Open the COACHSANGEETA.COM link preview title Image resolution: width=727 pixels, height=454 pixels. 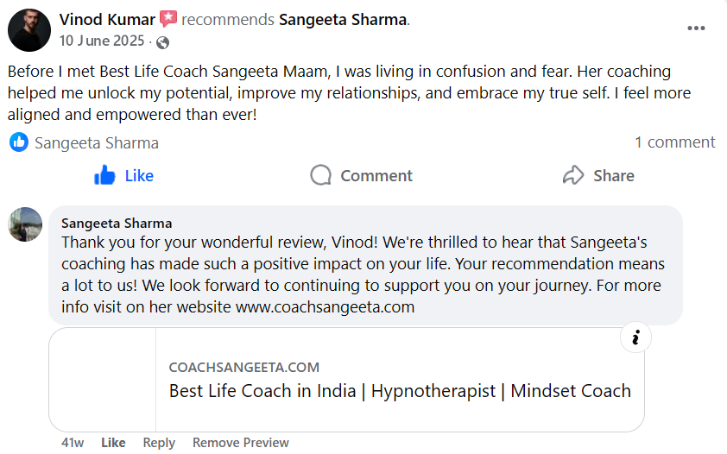400,390
